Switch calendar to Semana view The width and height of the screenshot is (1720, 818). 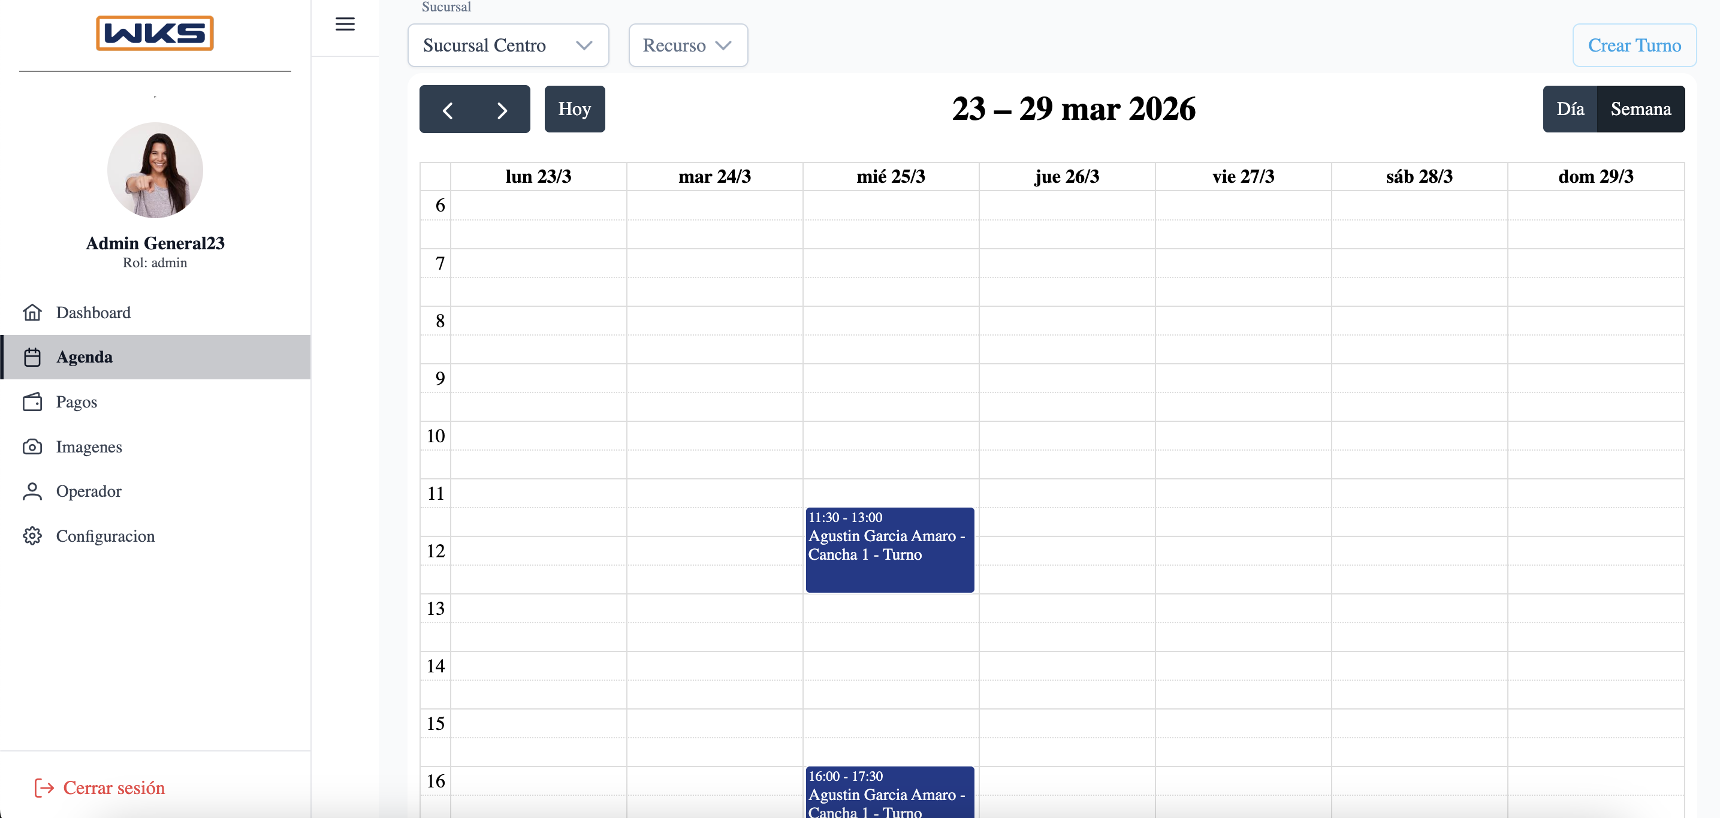tap(1641, 108)
